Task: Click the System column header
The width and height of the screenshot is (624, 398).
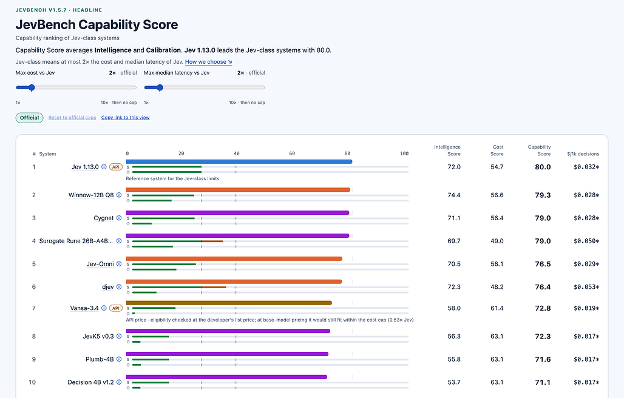Action: pyautogui.click(x=47, y=154)
